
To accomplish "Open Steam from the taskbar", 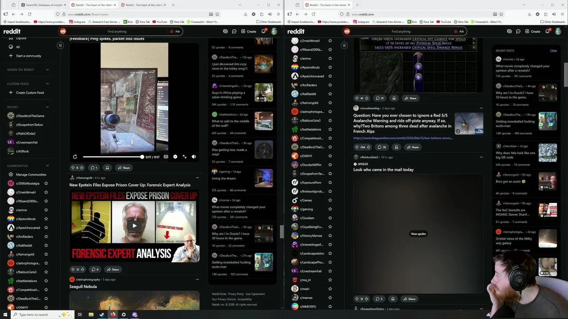I will click(x=102, y=315).
